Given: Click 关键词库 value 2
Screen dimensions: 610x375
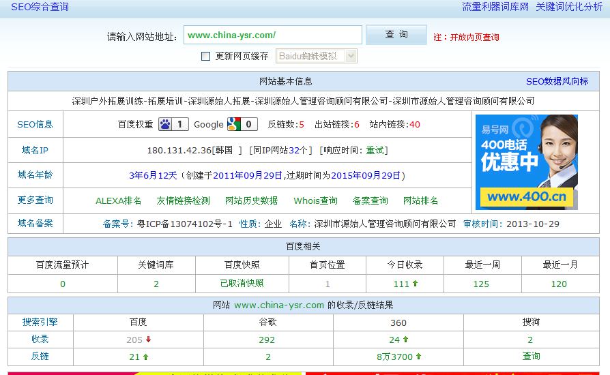Looking at the screenshot, I should click(x=156, y=284).
